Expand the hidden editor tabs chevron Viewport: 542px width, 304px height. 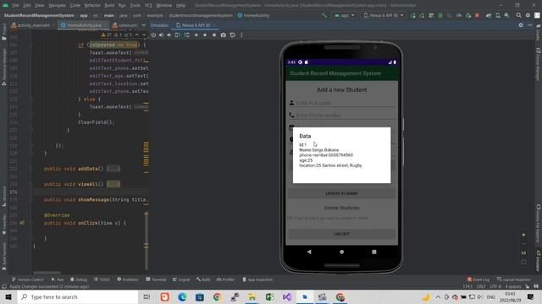tap(144, 25)
